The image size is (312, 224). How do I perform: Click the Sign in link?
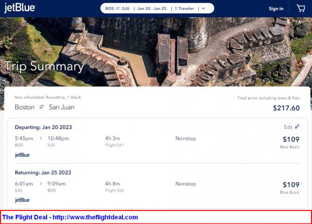[276, 8]
